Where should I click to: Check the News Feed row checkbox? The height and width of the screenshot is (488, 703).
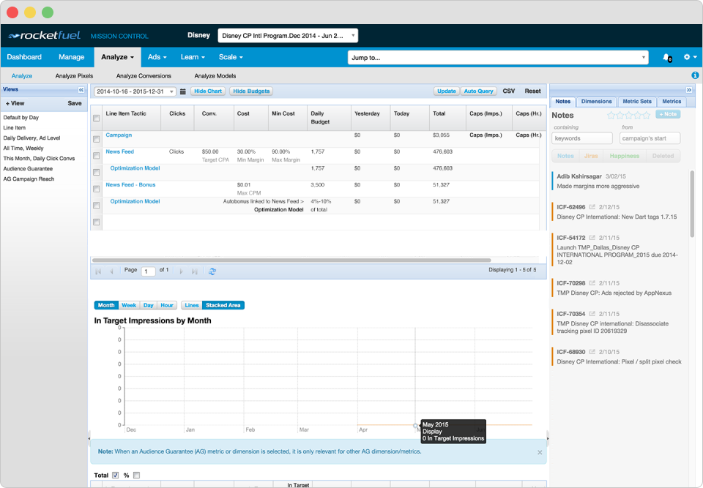[96, 156]
